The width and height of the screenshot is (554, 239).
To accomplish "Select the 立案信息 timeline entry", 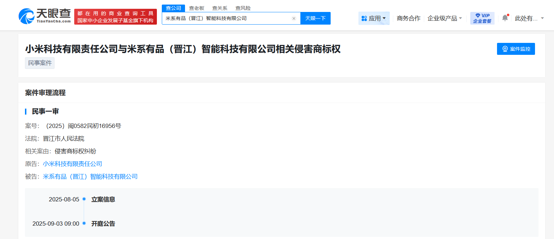I will 103,199.
